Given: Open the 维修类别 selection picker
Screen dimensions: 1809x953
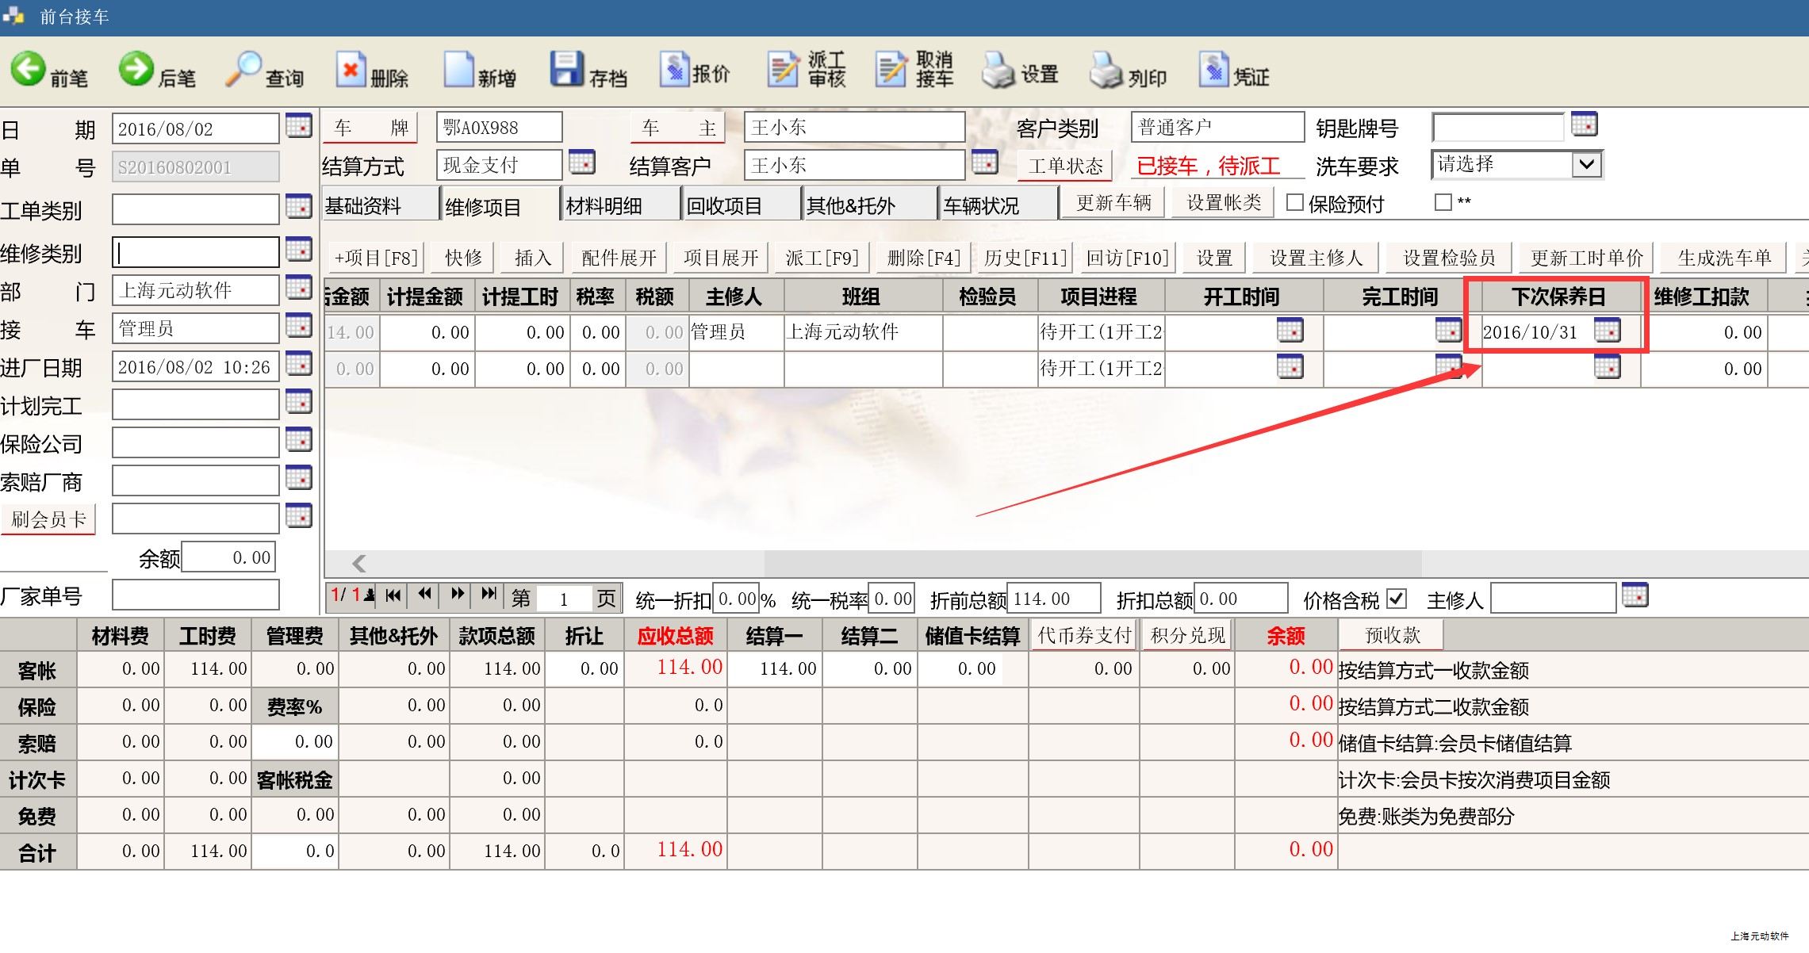Looking at the screenshot, I should point(299,250).
